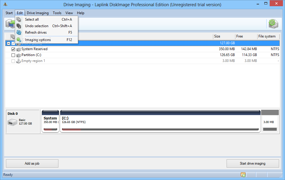Image resolution: width=285 pixels, height=180 pixels.
Task: Click the Ready status bar text
Action: click(x=8, y=175)
